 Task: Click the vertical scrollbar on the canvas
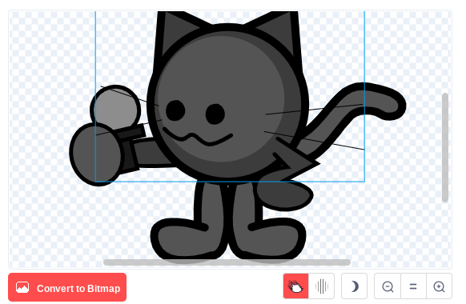pos(445,147)
